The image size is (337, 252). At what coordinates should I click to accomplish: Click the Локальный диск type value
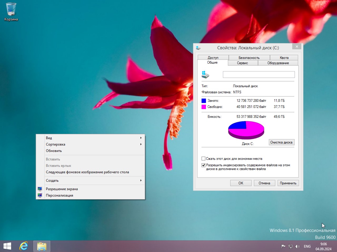point(245,86)
